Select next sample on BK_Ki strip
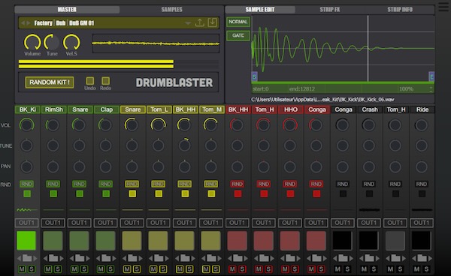The image size is (451, 276). 35,258
